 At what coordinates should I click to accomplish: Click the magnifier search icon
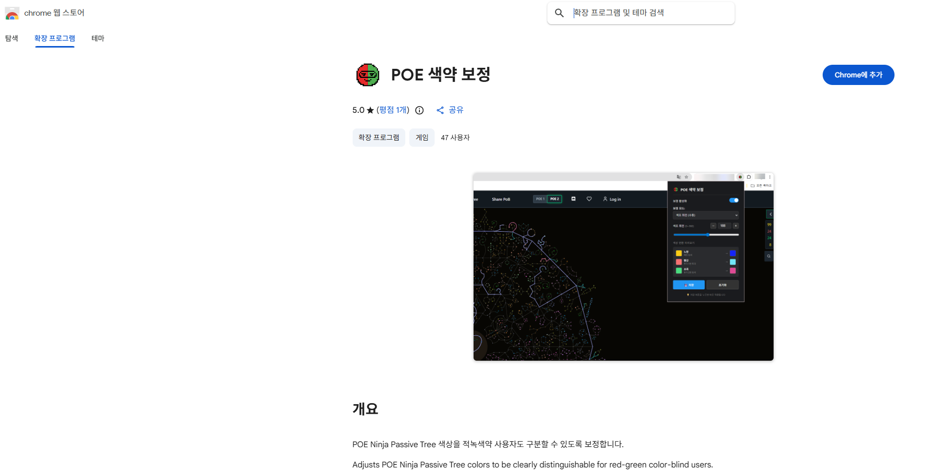pos(559,13)
